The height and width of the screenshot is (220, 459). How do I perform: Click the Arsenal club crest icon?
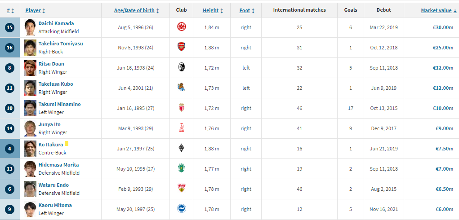pos(182,48)
